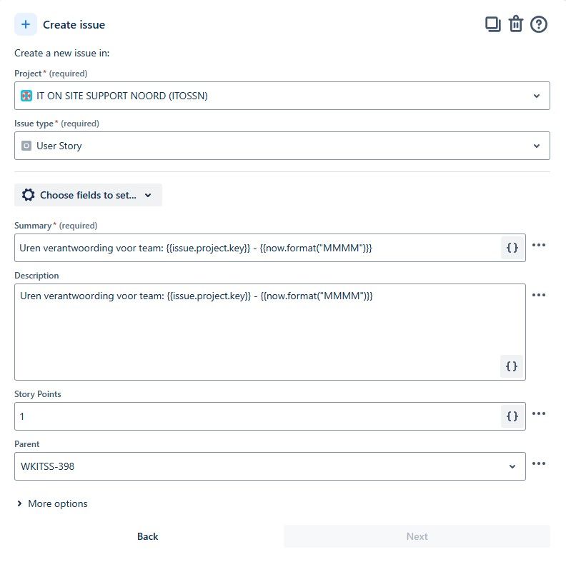Viewport: 566px width, 562px height.
Task: Click the plus icon beside Create issue
Action: tap(26, 24)
